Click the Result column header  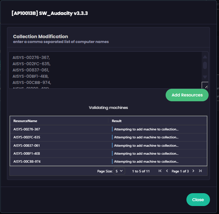click(x=117, y=121)
